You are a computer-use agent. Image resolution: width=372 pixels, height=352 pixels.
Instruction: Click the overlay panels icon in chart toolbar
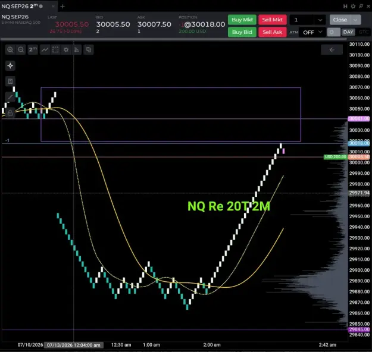[89, 50]
